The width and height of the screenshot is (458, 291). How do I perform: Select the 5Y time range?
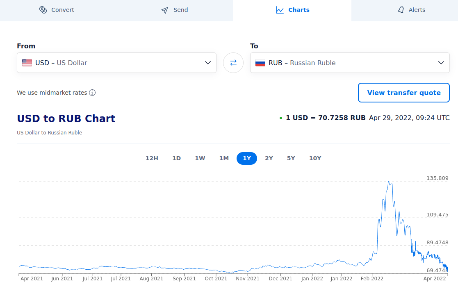point(291,158)
